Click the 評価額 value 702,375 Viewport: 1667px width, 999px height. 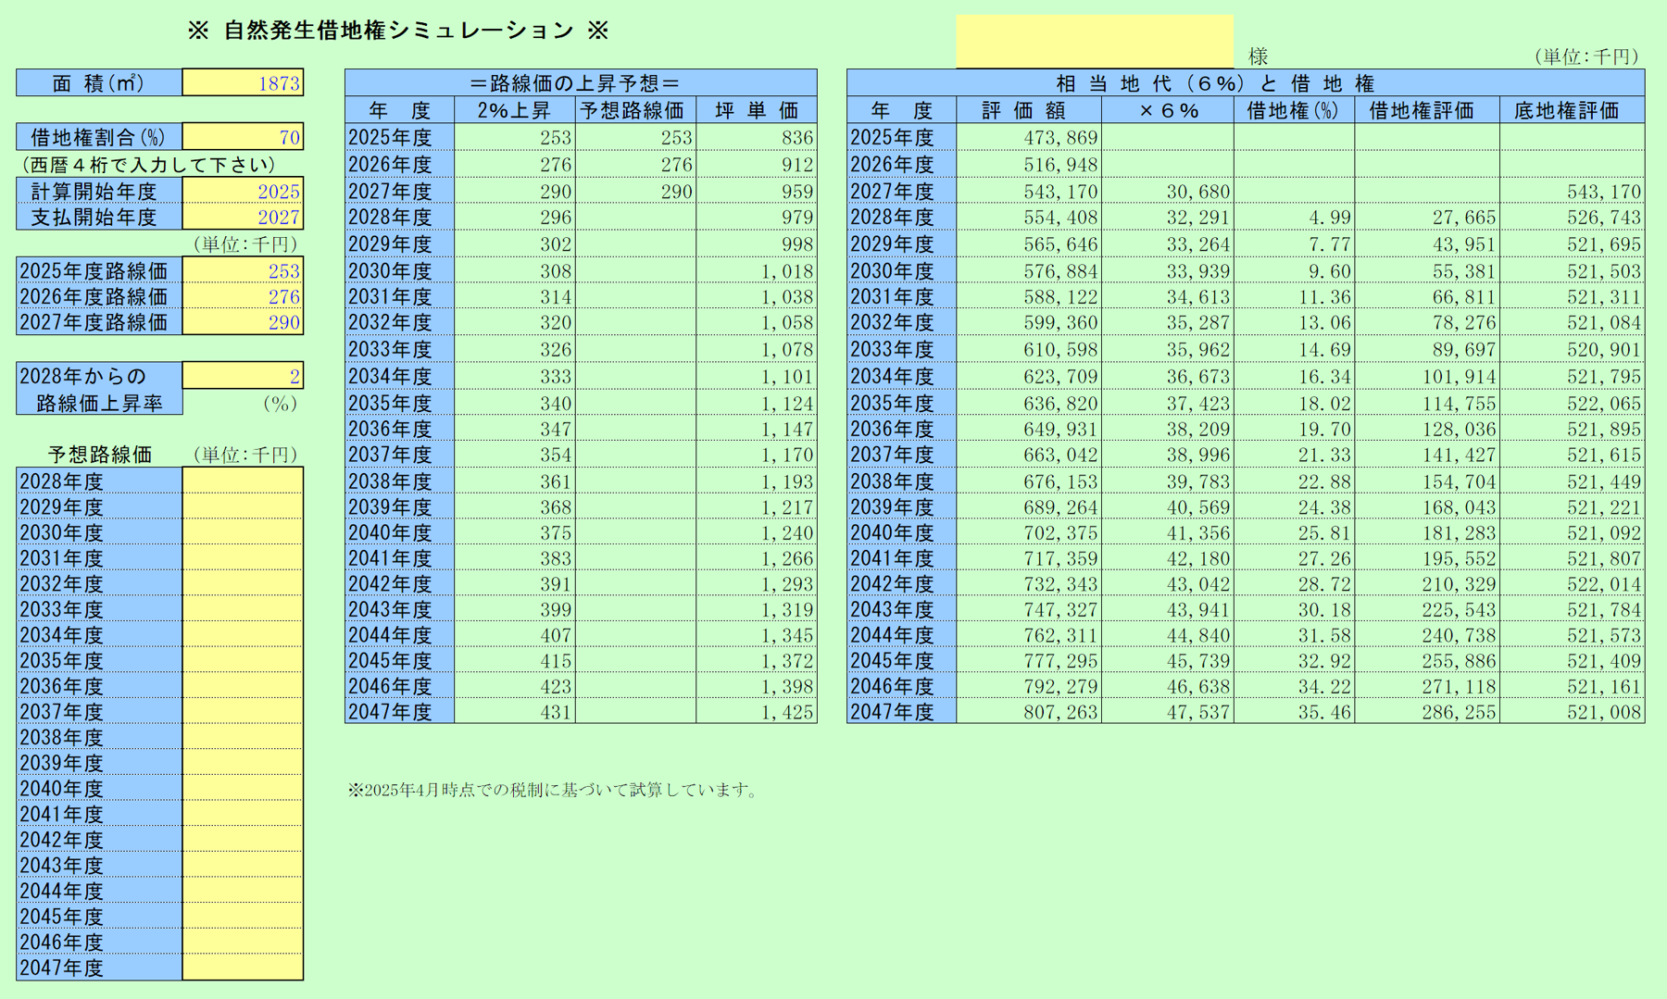tap(1061, 533)
